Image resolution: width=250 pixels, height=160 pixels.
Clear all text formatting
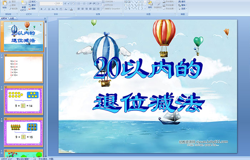[x=73, y=3]
